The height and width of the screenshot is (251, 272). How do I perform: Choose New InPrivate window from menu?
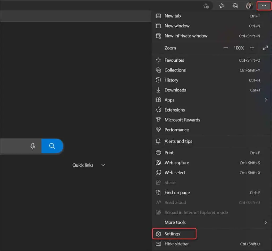212,36
